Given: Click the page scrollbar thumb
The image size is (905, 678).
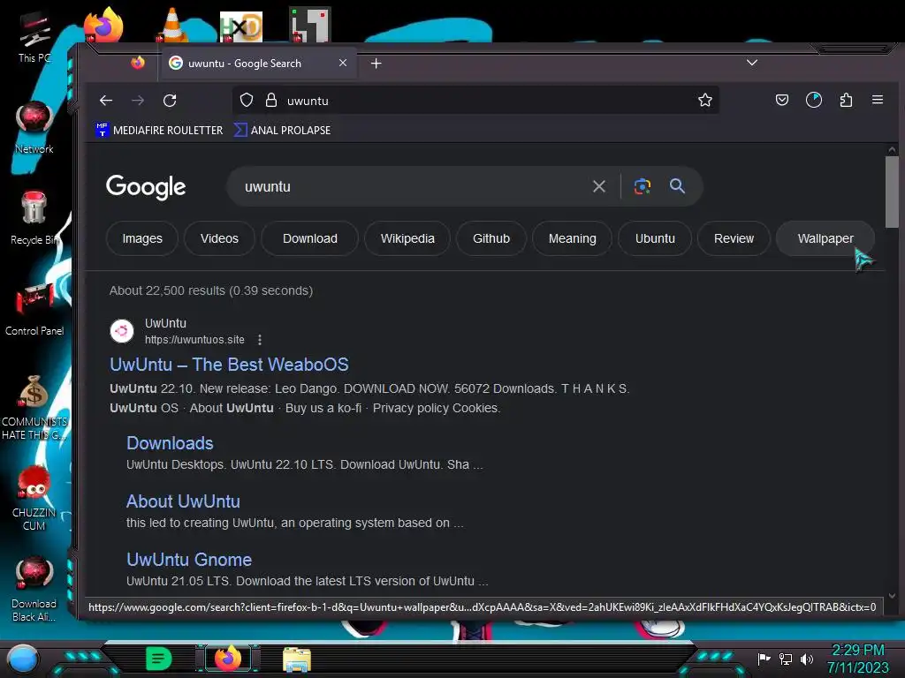Looking at the screenshot, I should pos(892,192).
